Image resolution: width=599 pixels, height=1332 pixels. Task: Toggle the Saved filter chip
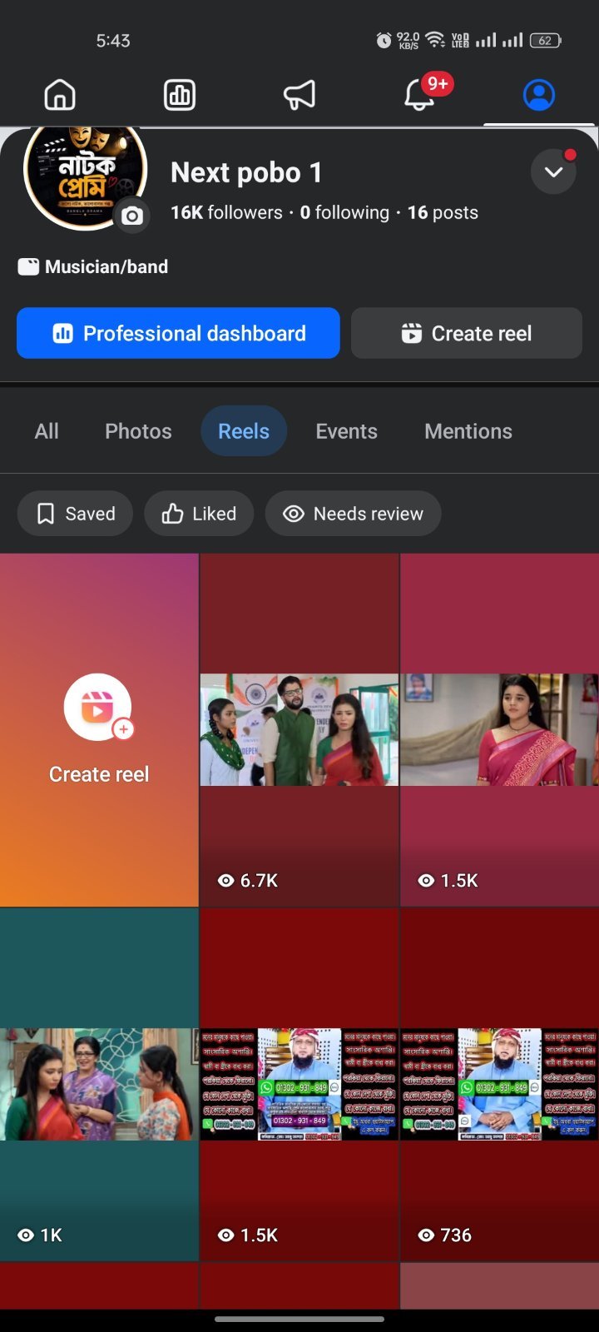75,514
